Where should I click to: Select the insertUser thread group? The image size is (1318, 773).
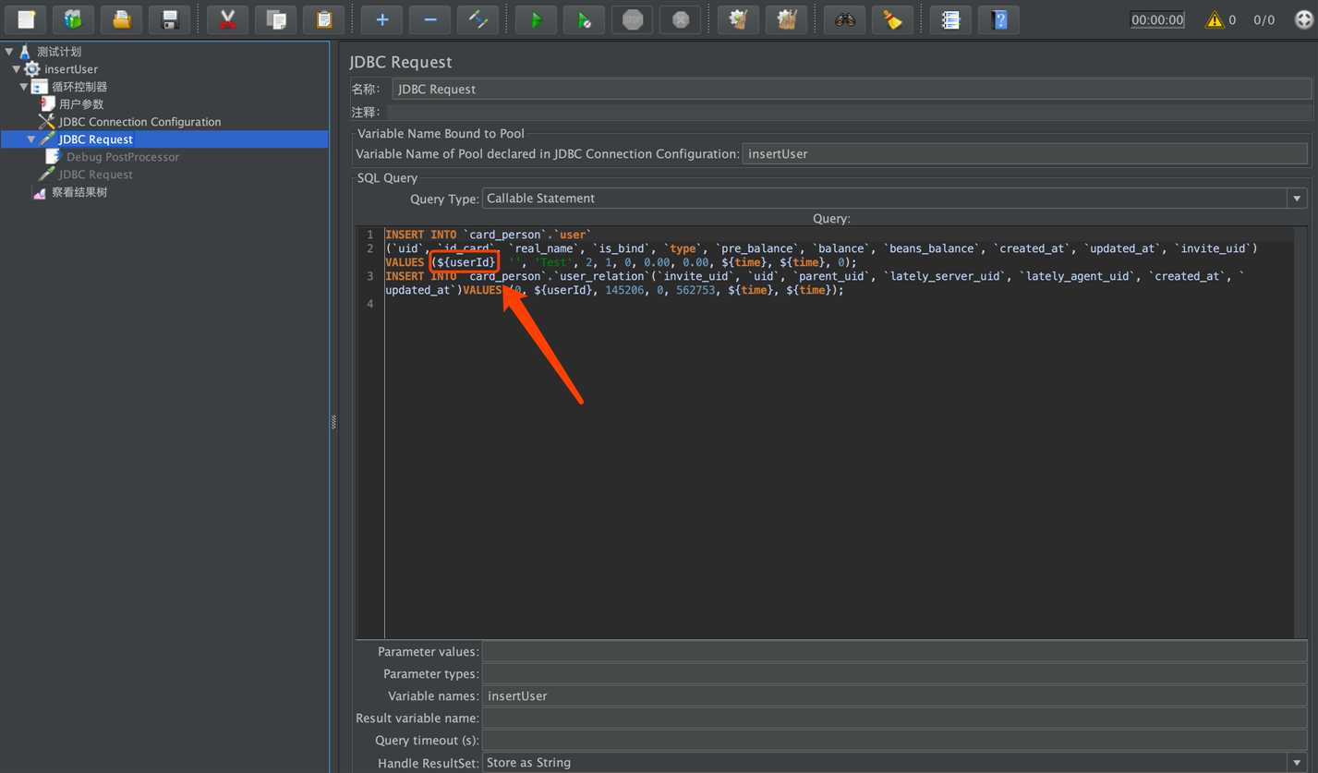click(x=71, y=69)
